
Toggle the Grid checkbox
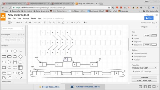pos(132,35)
